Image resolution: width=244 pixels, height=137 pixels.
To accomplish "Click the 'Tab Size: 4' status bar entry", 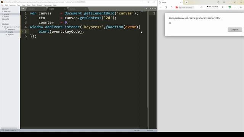I will pos(137,130).
